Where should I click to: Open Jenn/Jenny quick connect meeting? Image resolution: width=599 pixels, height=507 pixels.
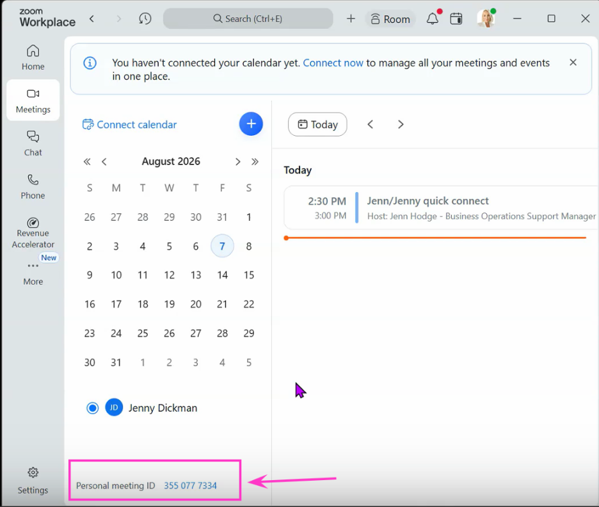click(441, 208)
